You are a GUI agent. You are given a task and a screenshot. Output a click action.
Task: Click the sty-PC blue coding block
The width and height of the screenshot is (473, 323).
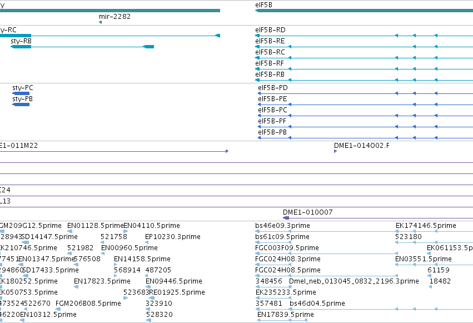(21, 93)
